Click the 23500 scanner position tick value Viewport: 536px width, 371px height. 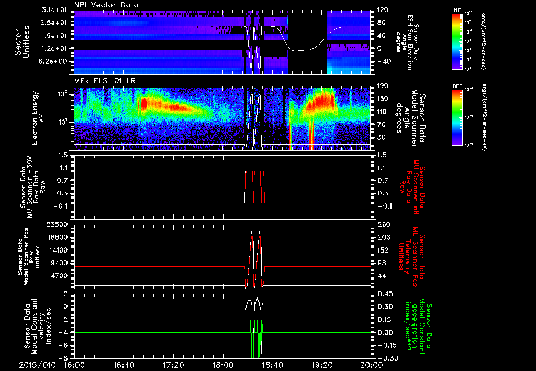click(57, 224)
